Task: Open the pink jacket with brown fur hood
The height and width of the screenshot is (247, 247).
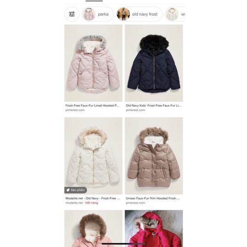Action: (93, 229)
